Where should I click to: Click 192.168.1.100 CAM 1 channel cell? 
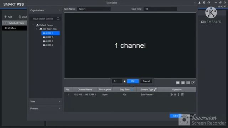tap(85, 95)
